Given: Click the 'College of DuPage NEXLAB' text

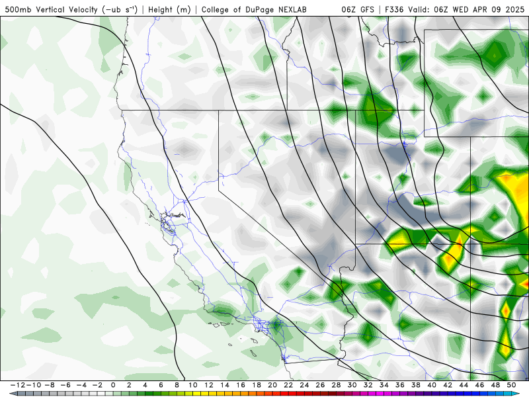Looking at the screenshot, I should [254, 9].
